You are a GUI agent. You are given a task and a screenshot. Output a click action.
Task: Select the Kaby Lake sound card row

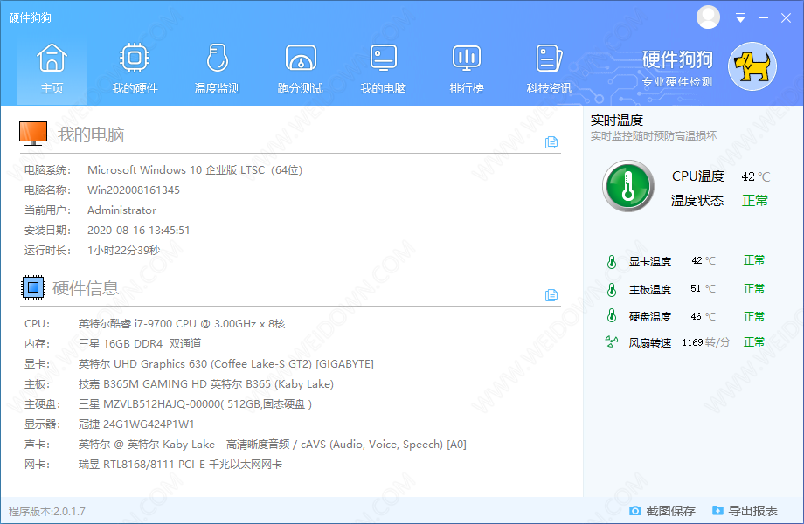(272, 445)
